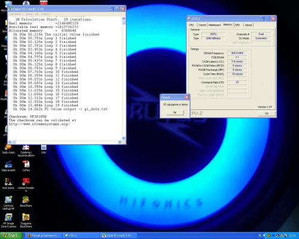Click the 'Loop 19 finished' line
299x239 pixels.
45,105
